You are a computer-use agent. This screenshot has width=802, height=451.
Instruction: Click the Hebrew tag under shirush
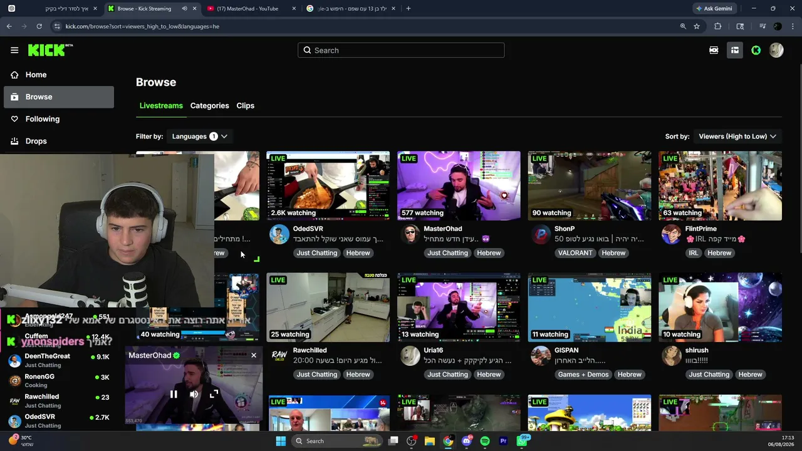[750, 375]
